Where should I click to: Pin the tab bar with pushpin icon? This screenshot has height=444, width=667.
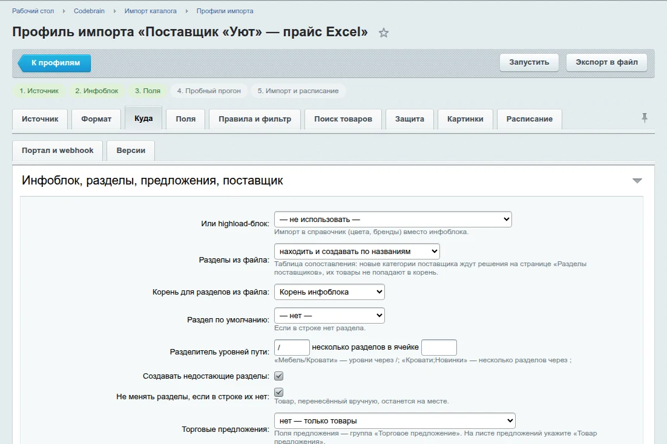pyautogui.click(x=645, y=118)
